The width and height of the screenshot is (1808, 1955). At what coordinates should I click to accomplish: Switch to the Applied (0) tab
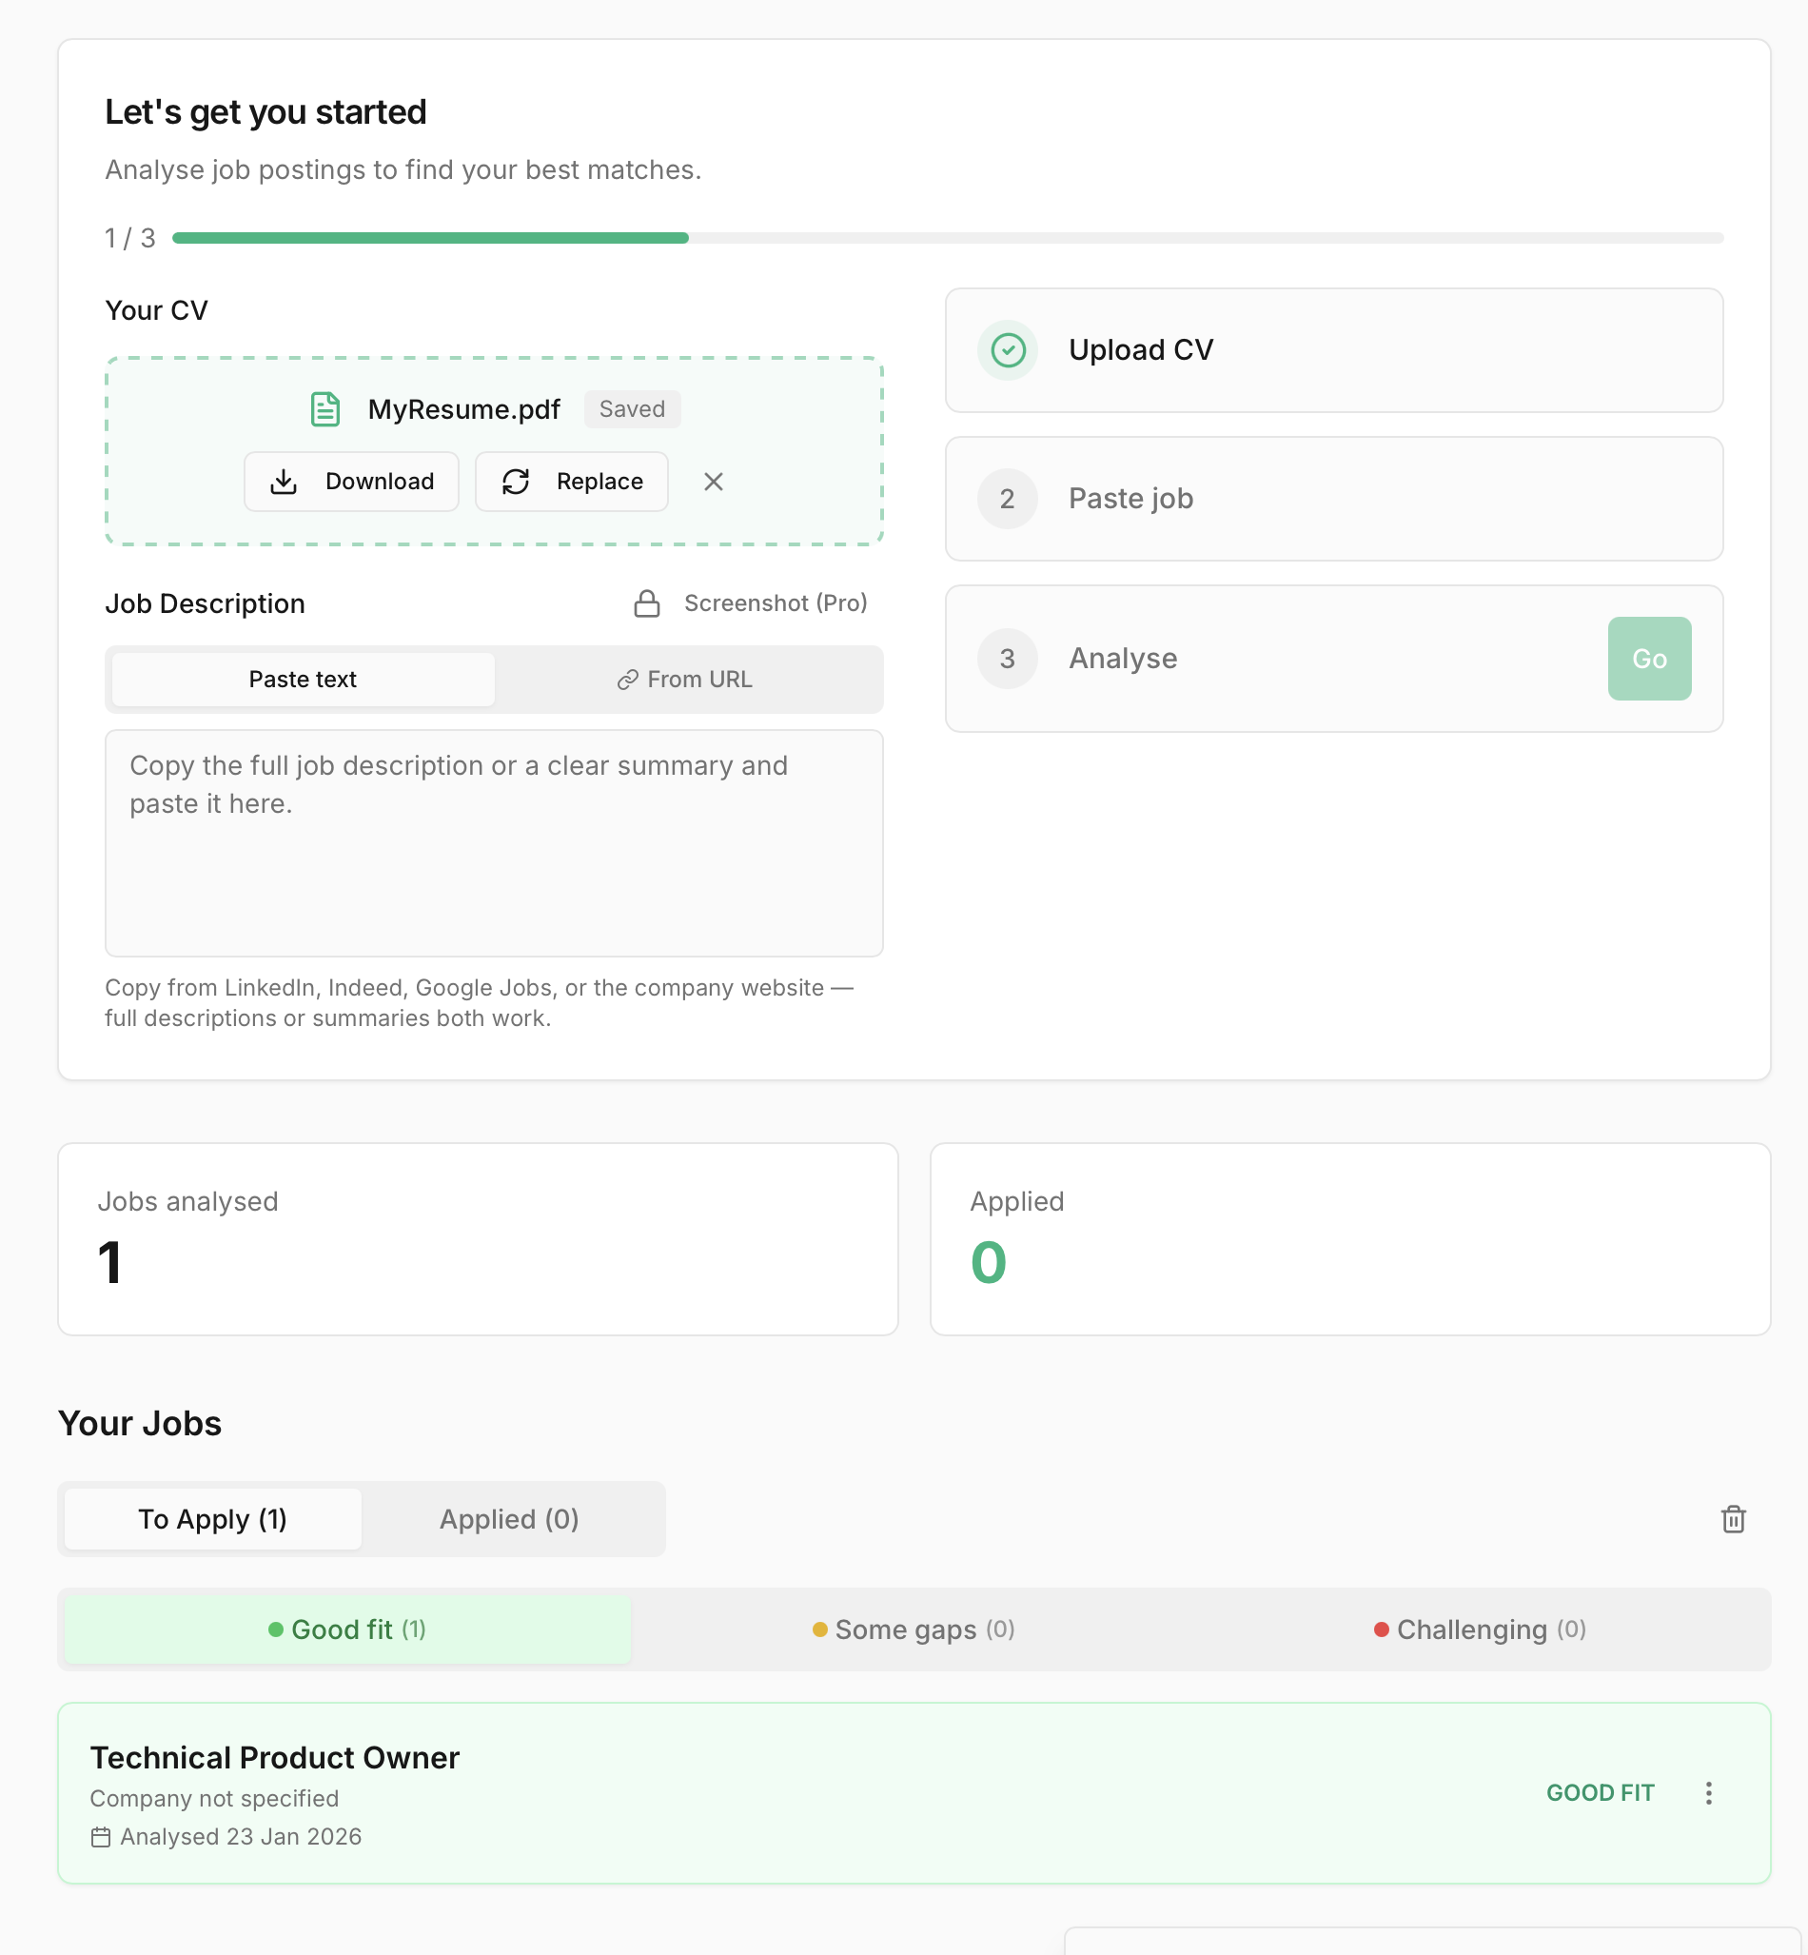509,1520
